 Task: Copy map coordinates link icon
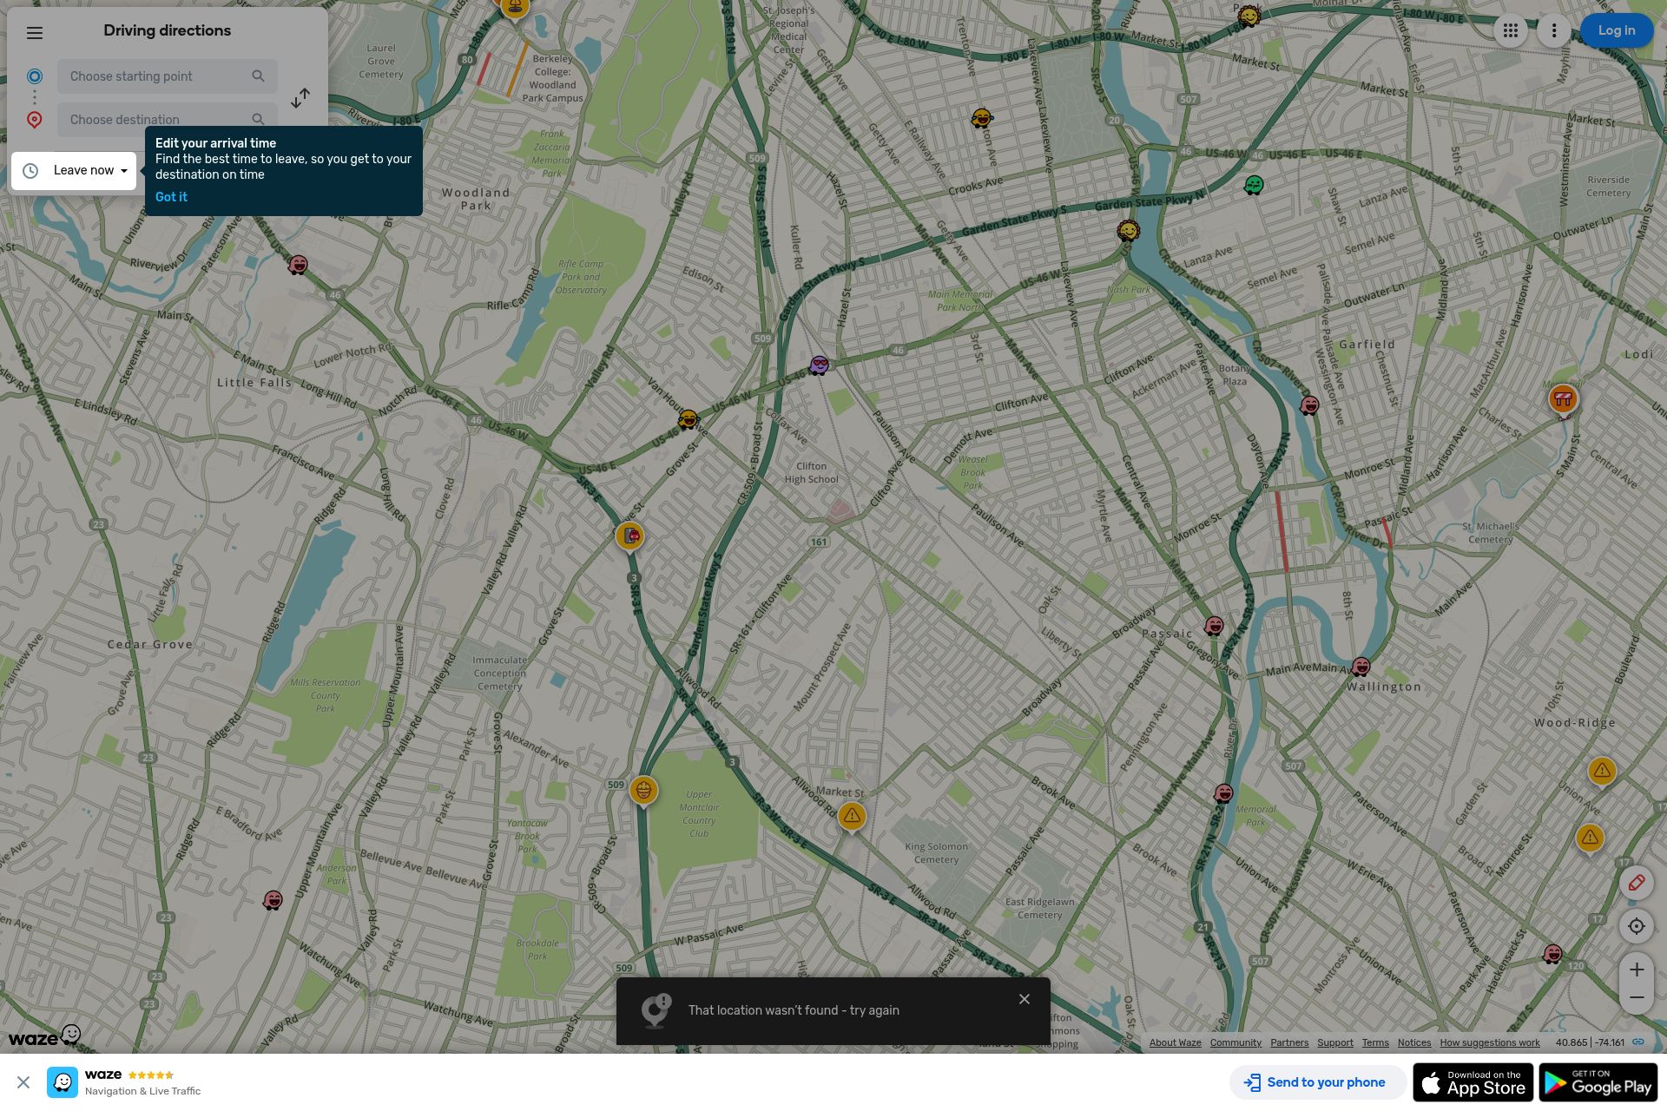[1638, 1042]
